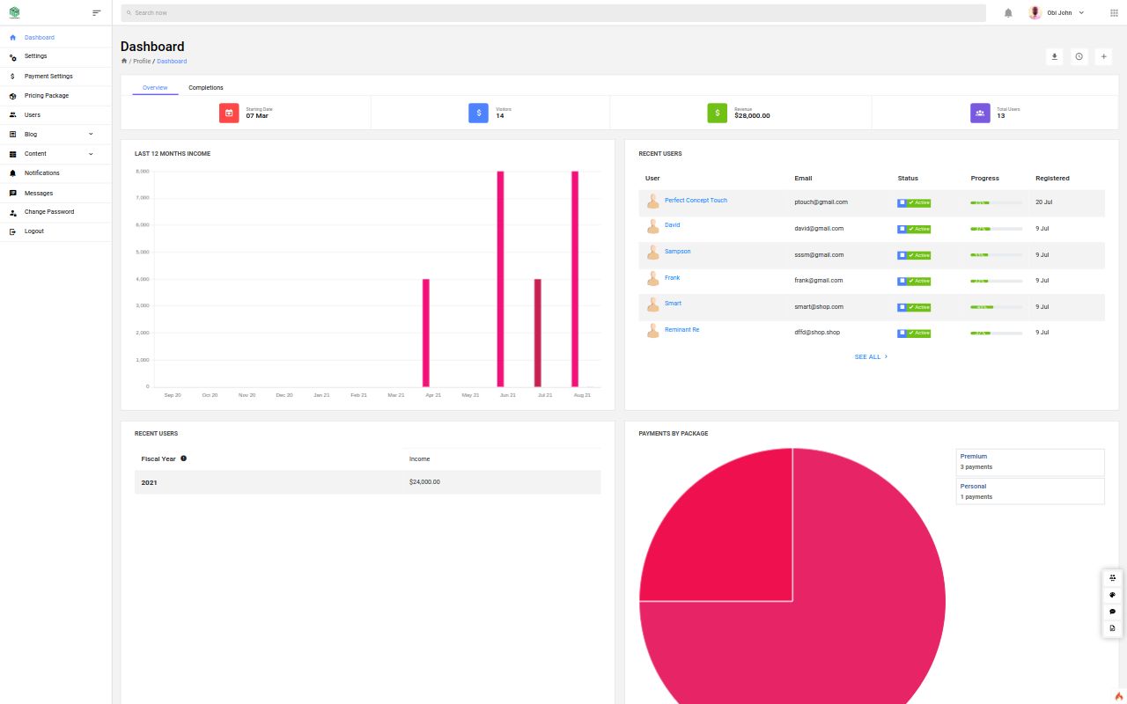Toggle the status checkbox in Frank's row

tap(902, 281)
